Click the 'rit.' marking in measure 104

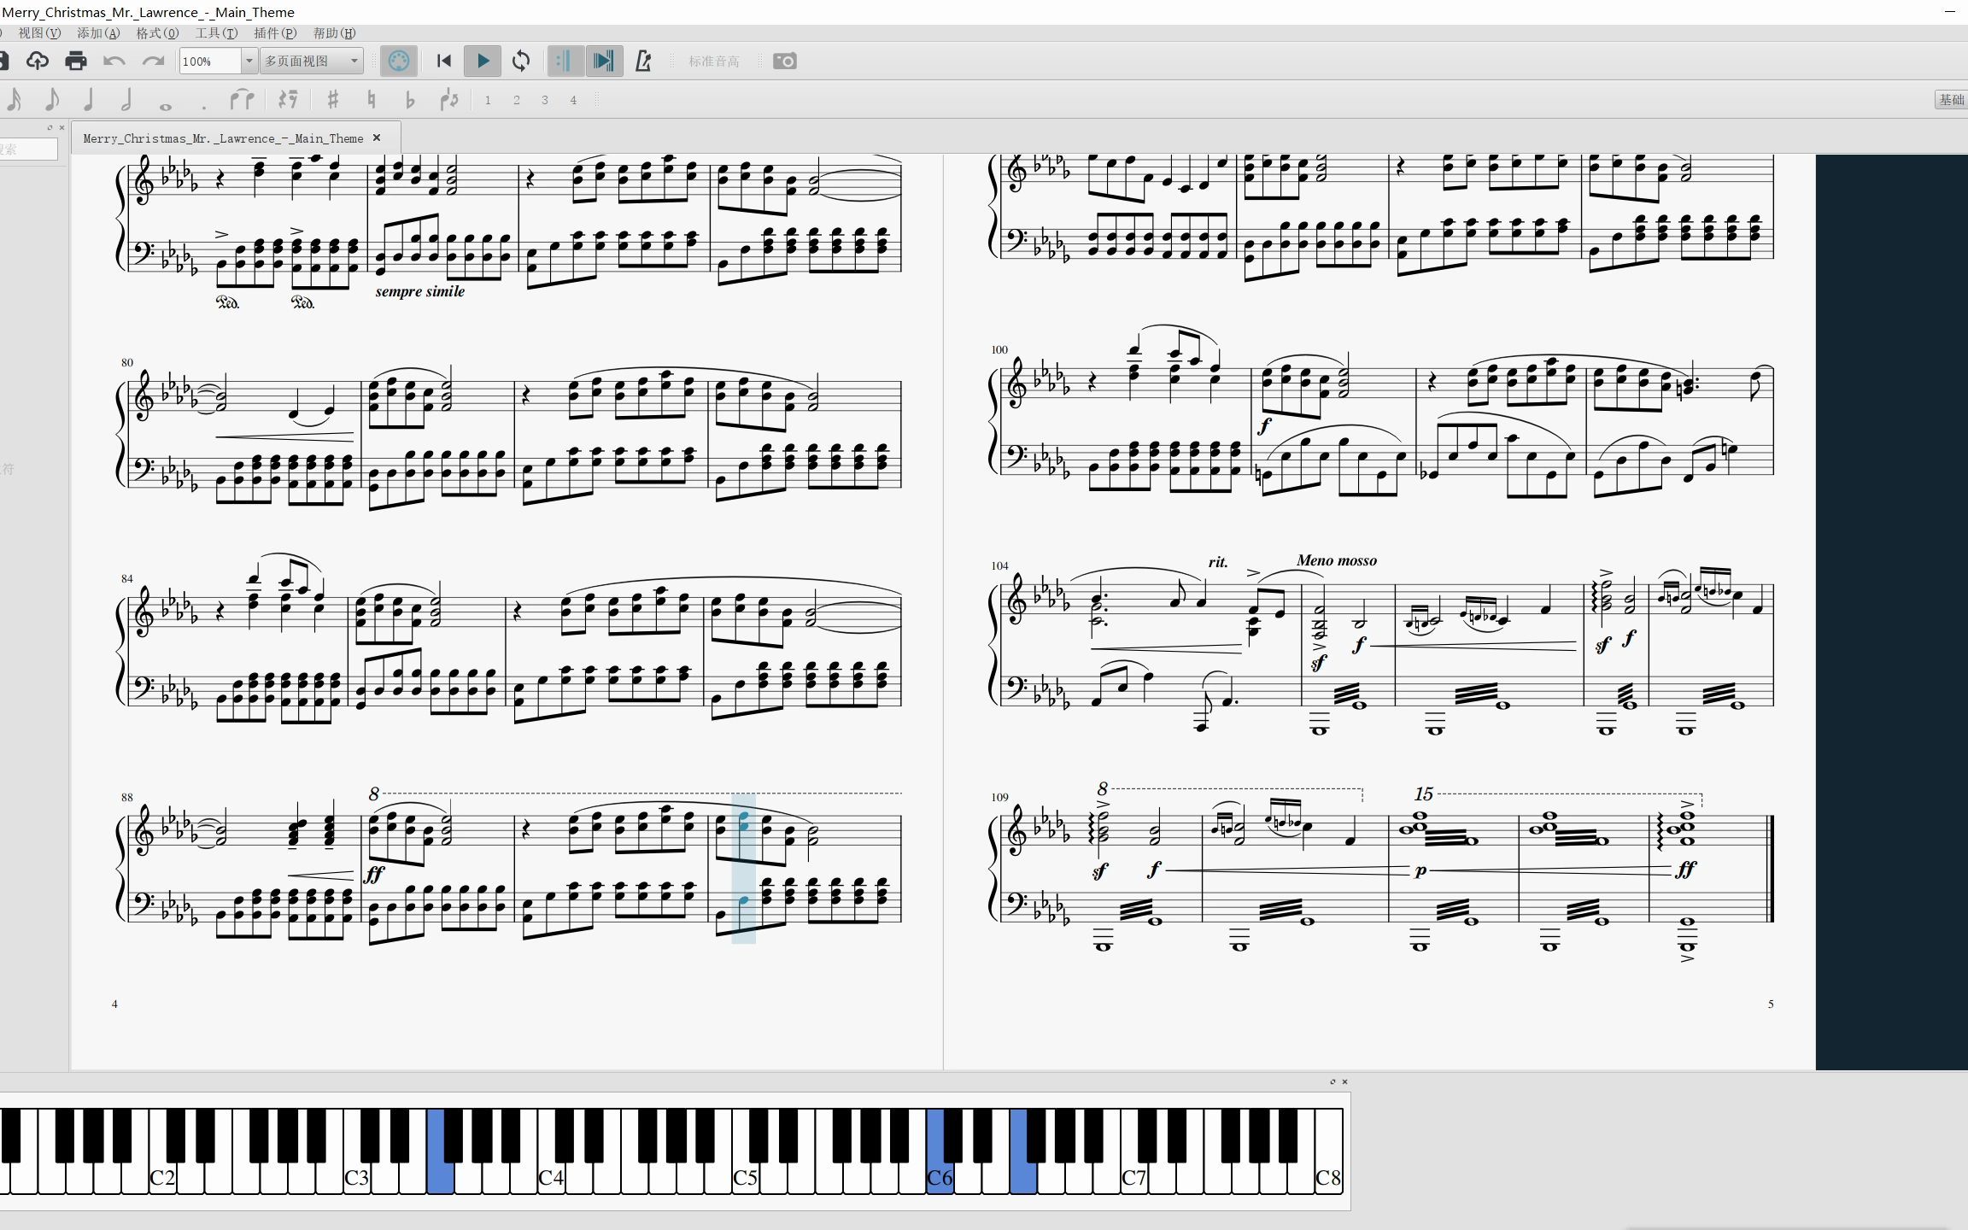click(x=1218, y=562)
